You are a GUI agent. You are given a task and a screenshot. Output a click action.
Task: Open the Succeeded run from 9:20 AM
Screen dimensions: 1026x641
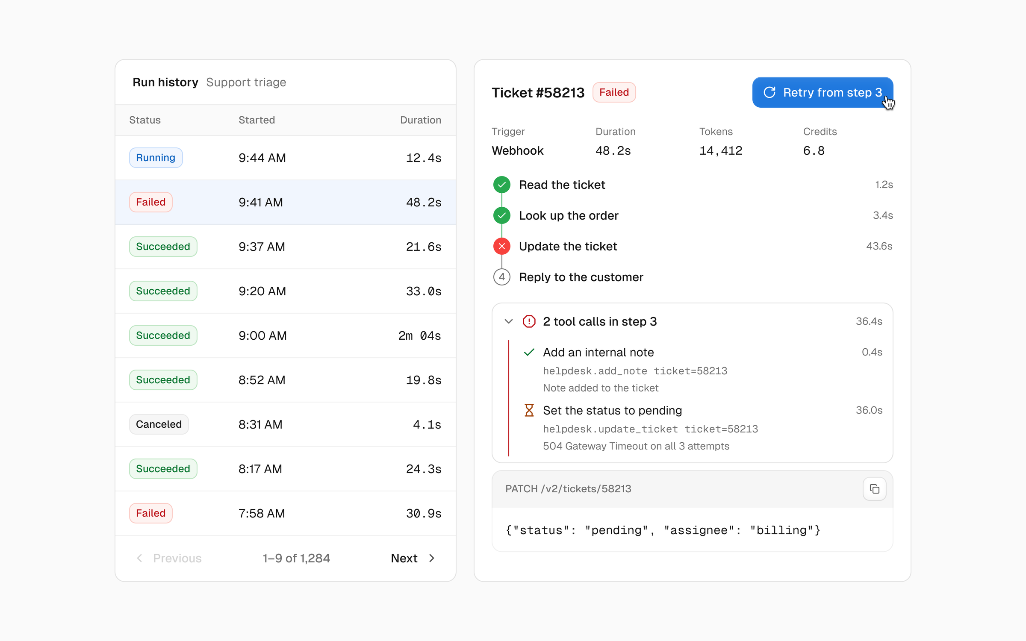286,291
